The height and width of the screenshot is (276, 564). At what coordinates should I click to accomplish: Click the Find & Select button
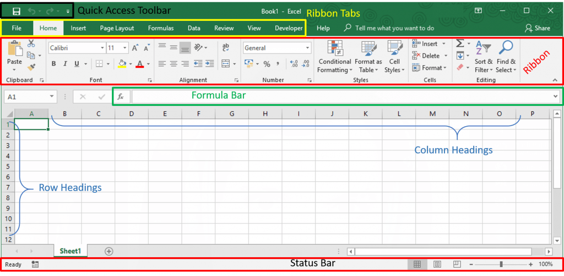coord(506,57)
